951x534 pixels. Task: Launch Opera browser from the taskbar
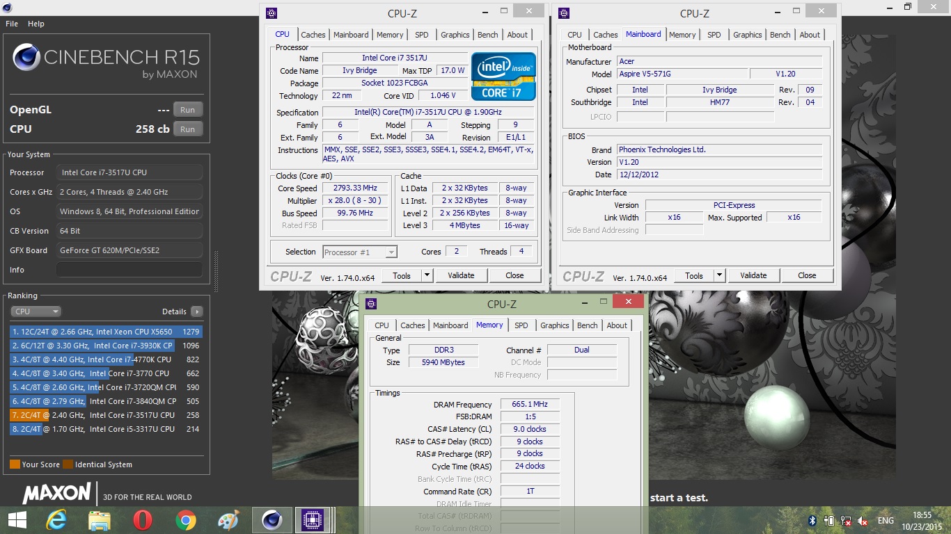143,520
